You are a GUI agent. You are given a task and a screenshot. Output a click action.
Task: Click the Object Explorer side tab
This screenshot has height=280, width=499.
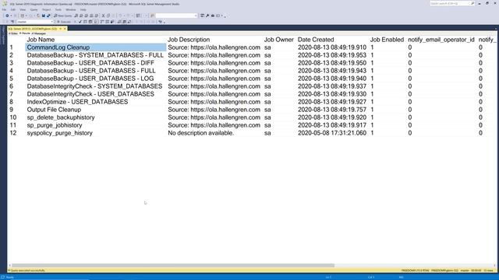[3, 36]
